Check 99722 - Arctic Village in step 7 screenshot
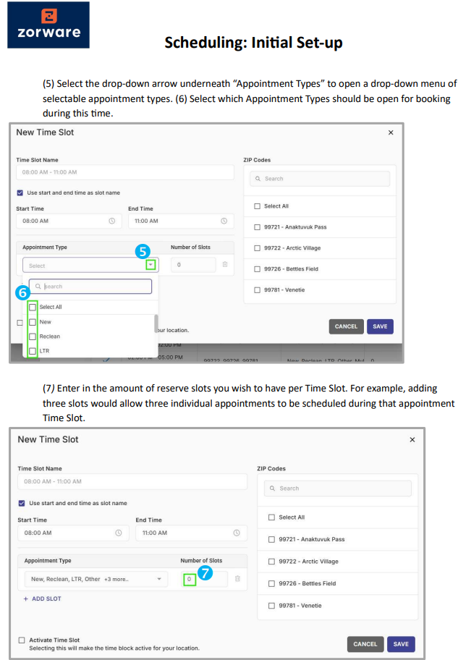The width and height of the screenshot is (458, 660). pyautogui.click(x=271, y=562)
